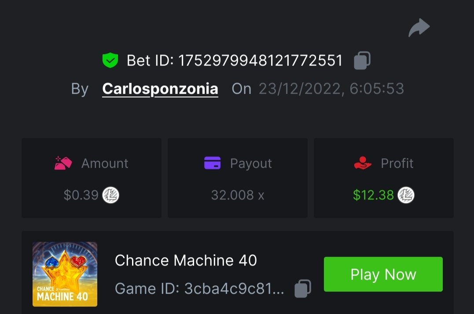Click the green $12.38 profit value
The height and width of the screenshot is (314, 474).
[373, 195]
